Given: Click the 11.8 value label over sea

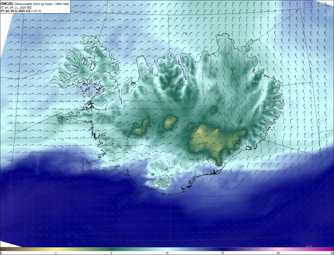Looking at the screenshot, I should (x=38, y=36).
